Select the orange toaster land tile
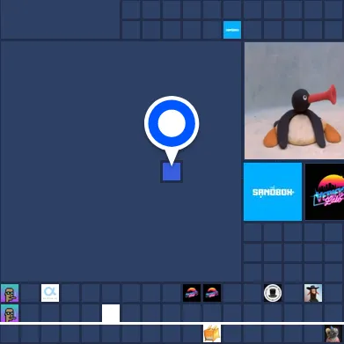Screen dimensions: 344x344 [x=212, y=333]
